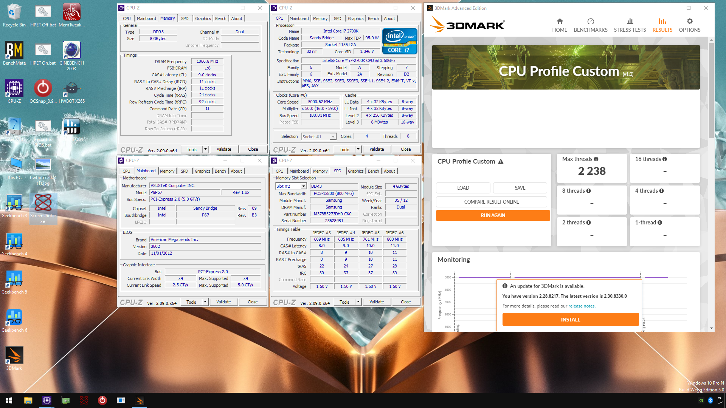Open 3DMark STRESS TESTS section
726x408 pixels.
pyautogui.click(x=630, y=25)
